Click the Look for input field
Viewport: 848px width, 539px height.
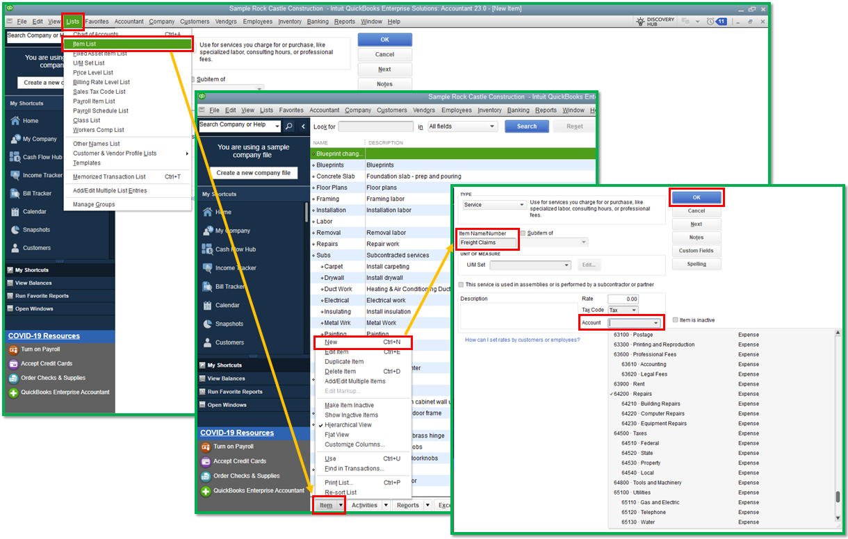tap(375, 126)
